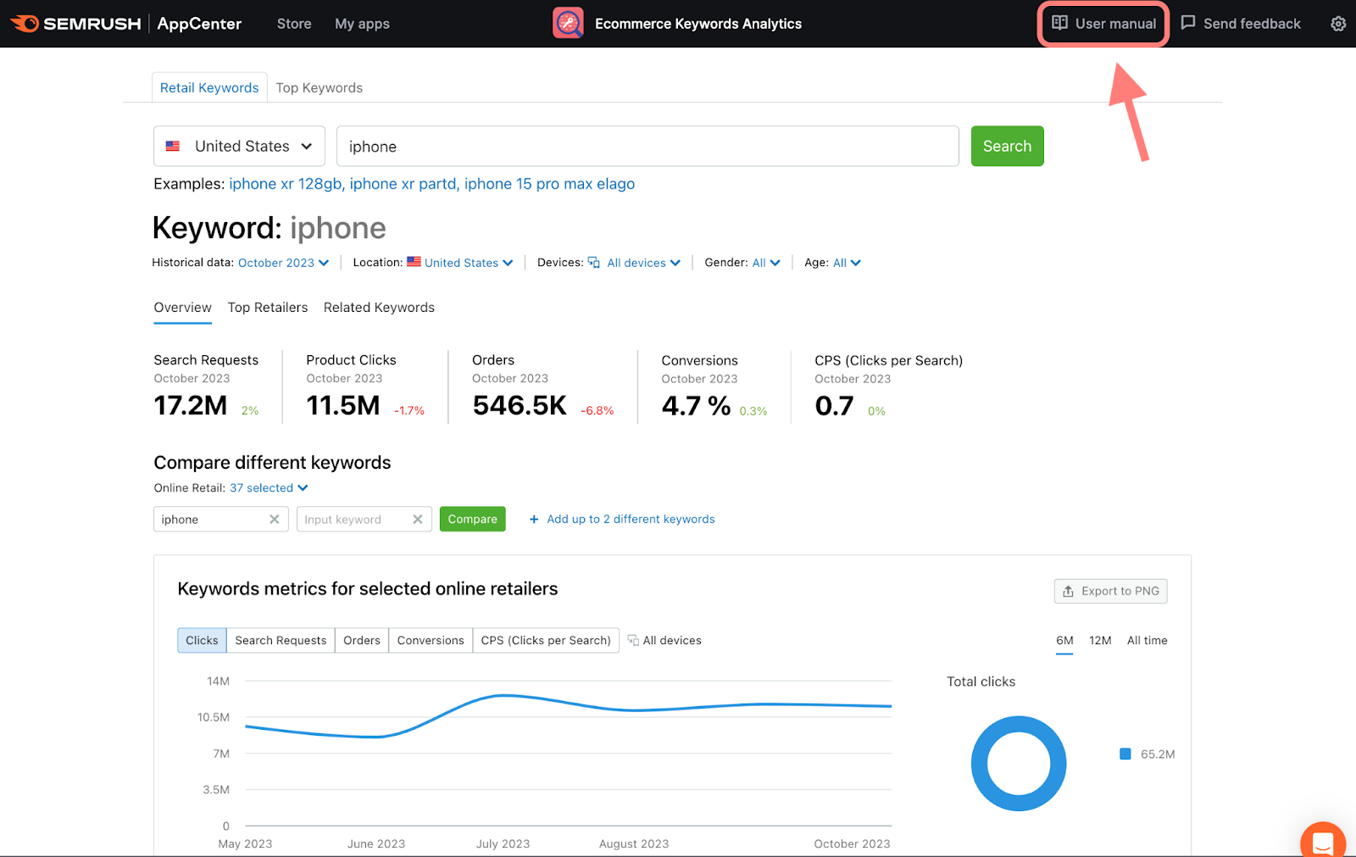Clear the second Input keyword field

[x=417, y=520]
